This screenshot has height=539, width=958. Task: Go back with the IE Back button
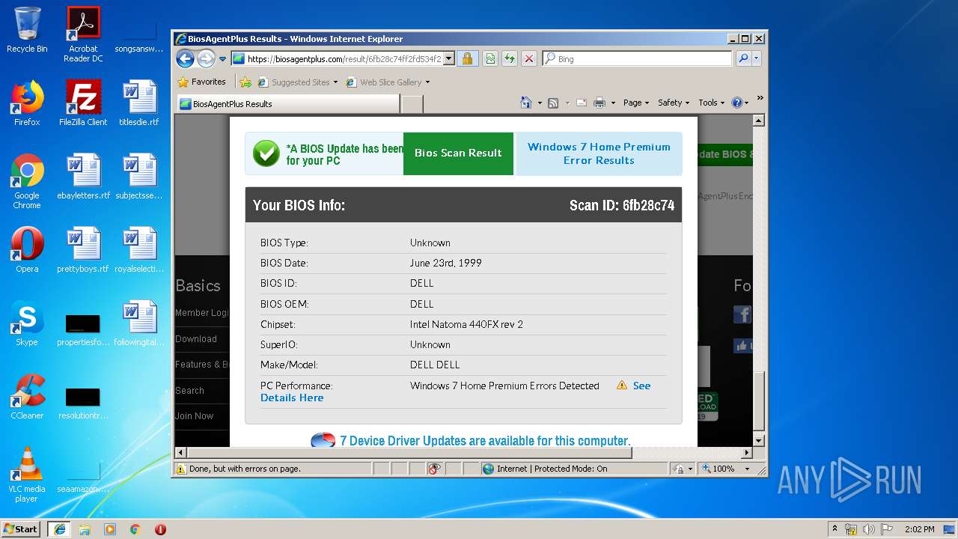coord(185,58)
